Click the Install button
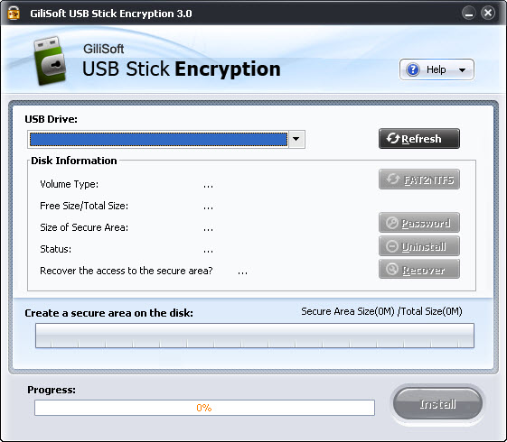 (x=437, y=403)
